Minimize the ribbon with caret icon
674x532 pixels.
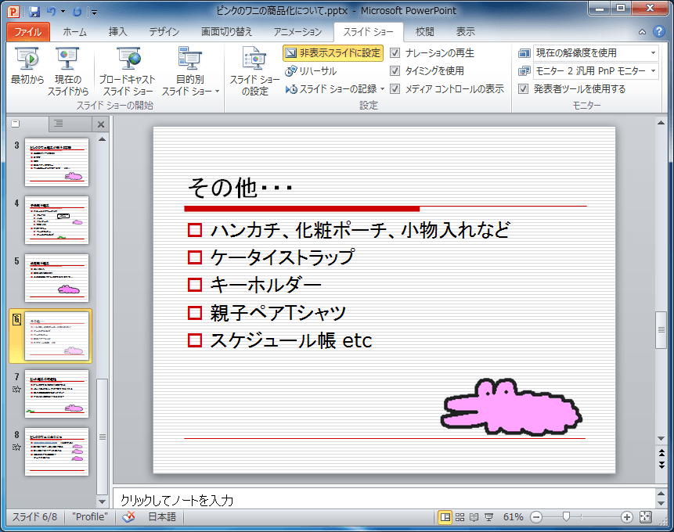[642, 32]
